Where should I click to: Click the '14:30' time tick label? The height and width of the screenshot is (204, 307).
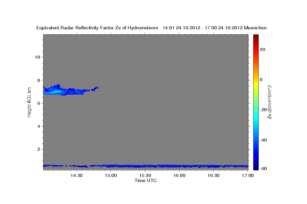click(76, 176)
